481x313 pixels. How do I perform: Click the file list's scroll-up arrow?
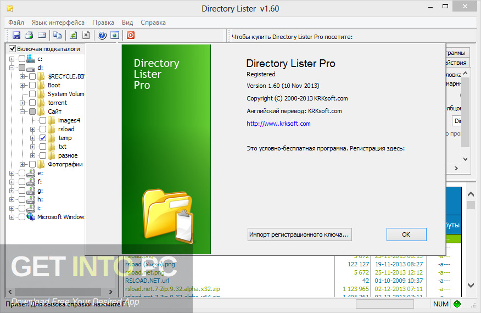[471, 194]
